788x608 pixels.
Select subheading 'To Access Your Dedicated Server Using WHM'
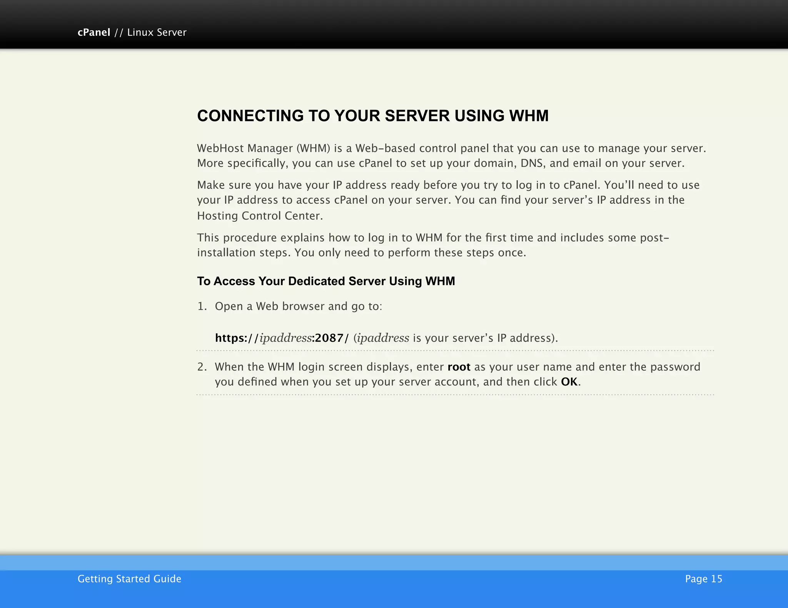click(326, 281)
